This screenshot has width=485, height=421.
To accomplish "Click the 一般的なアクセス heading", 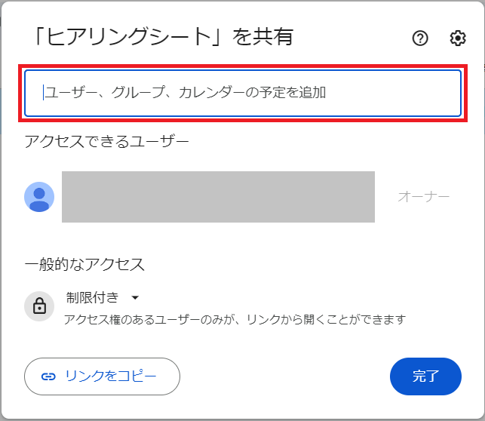I will click(84, 264).
